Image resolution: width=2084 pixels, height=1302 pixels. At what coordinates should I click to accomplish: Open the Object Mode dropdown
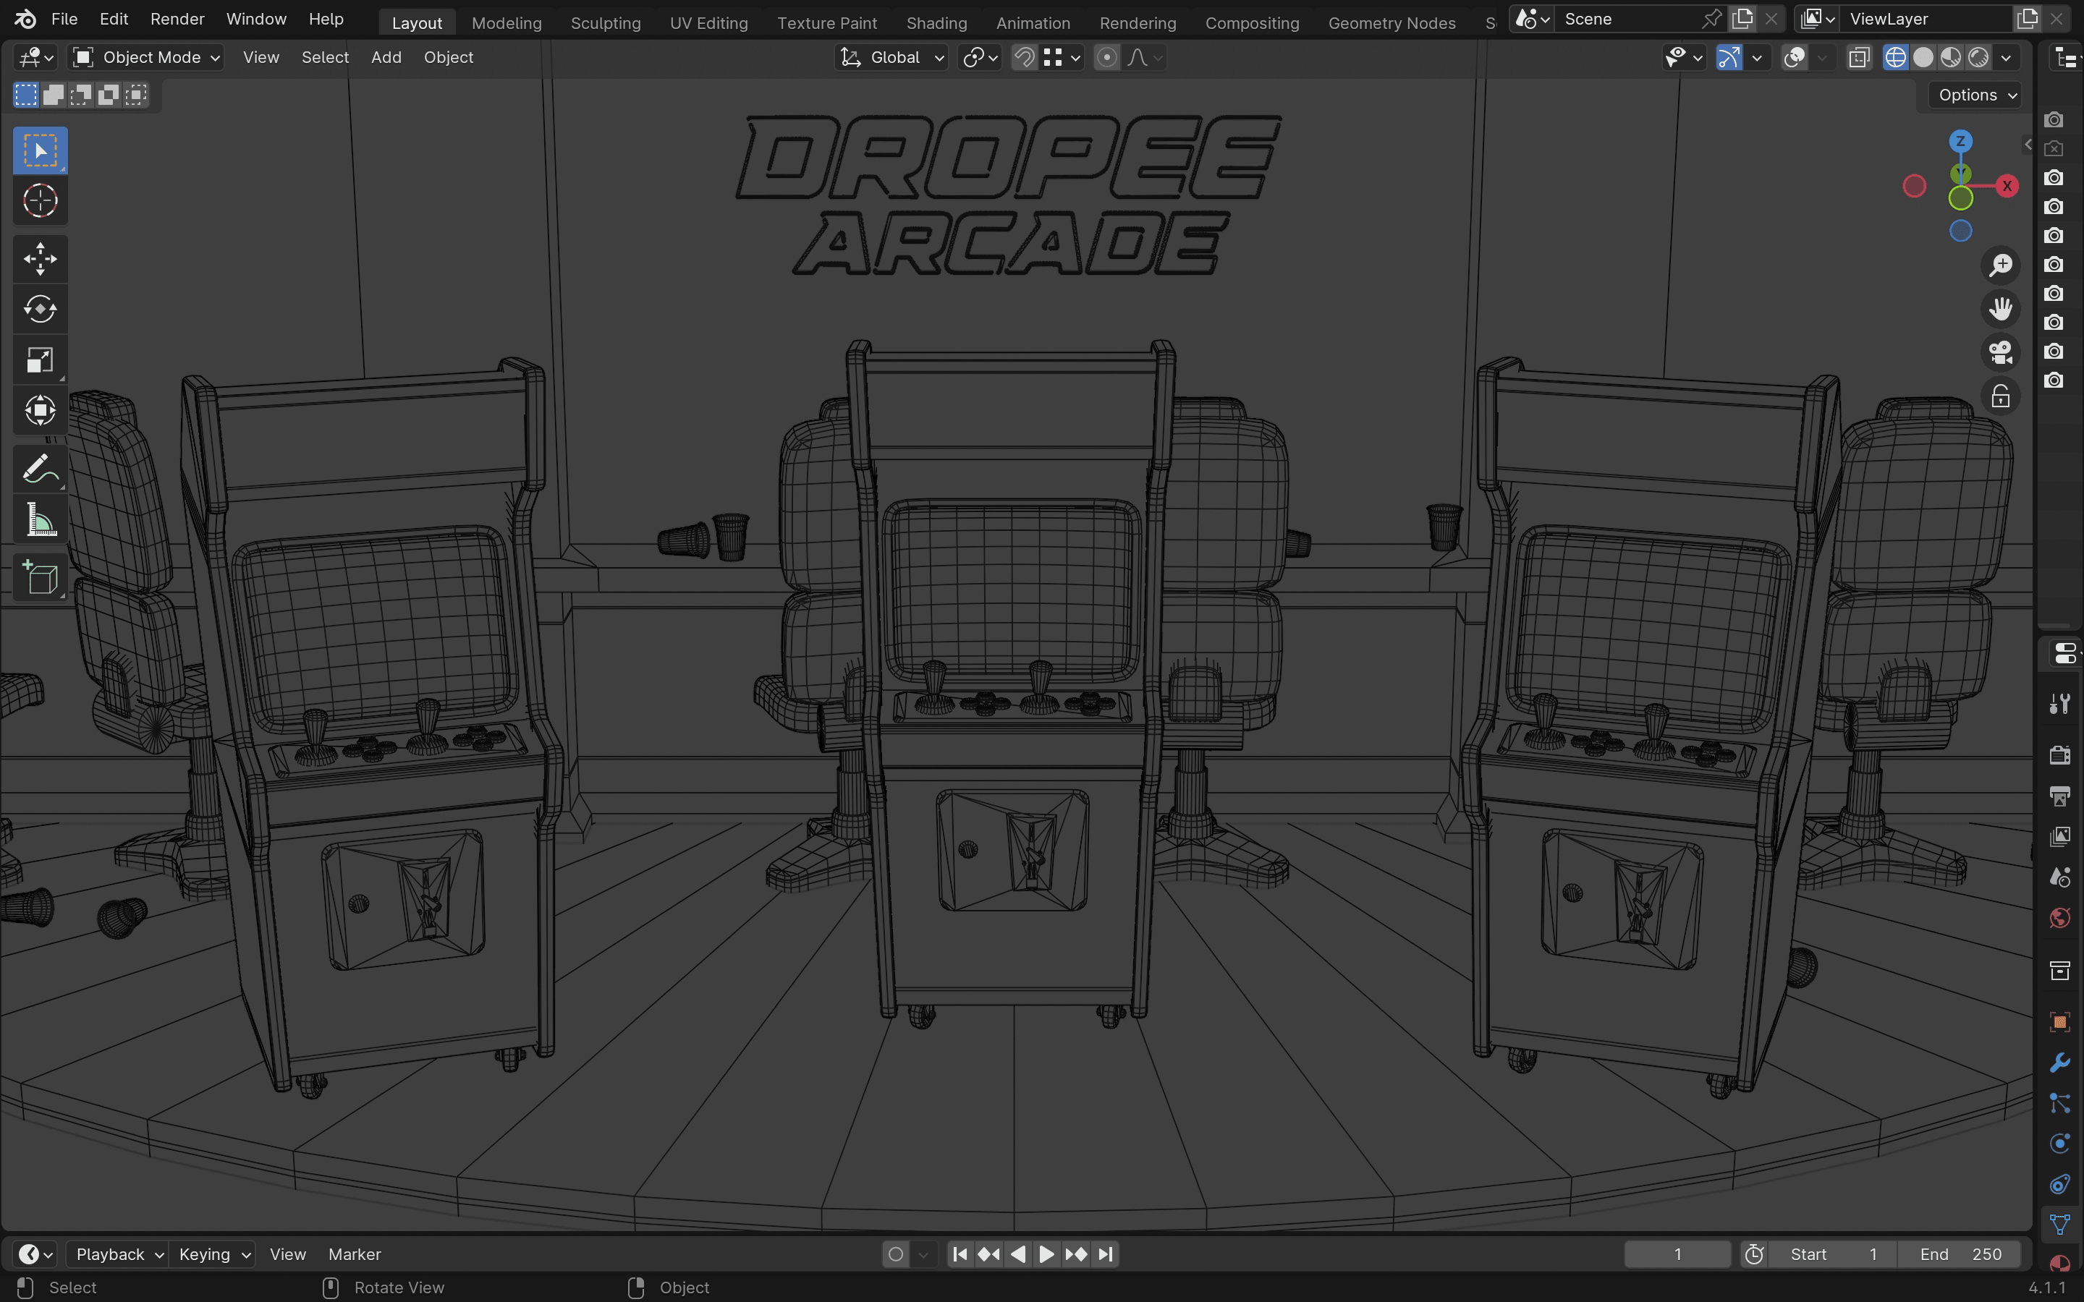(146, 58)
